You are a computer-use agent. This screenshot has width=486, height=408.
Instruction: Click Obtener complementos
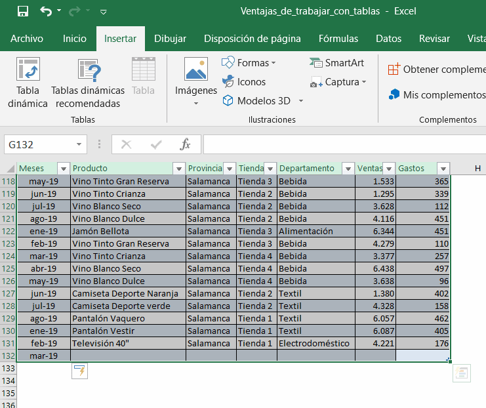pos(436,70)
